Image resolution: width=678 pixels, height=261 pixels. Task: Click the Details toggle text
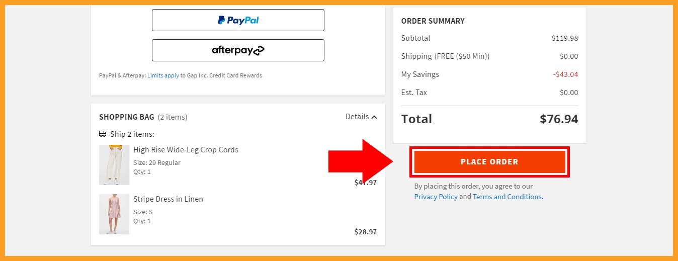pyautogui.click(x=357, y=117)
